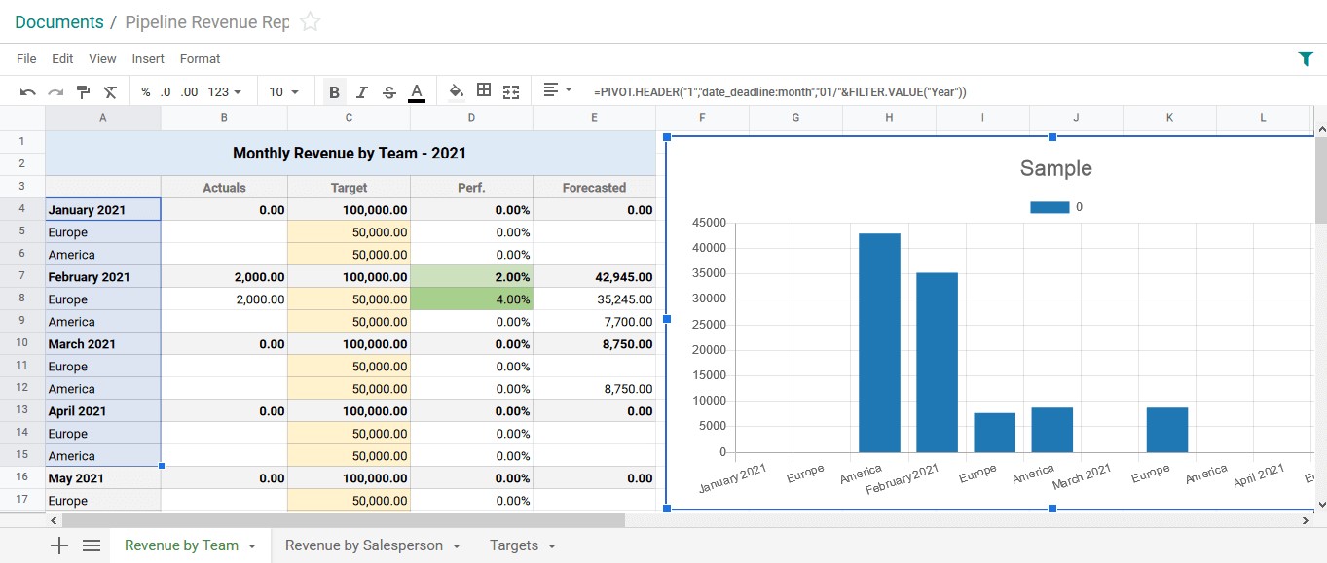Screen dimensions: 1327x563
Task: Activate the paint format tool
Action: (83, 91)
